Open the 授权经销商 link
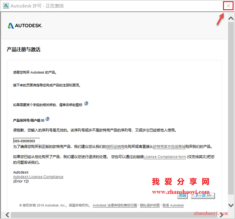Viewport: 235px width, 219px height. coord(115,147)
